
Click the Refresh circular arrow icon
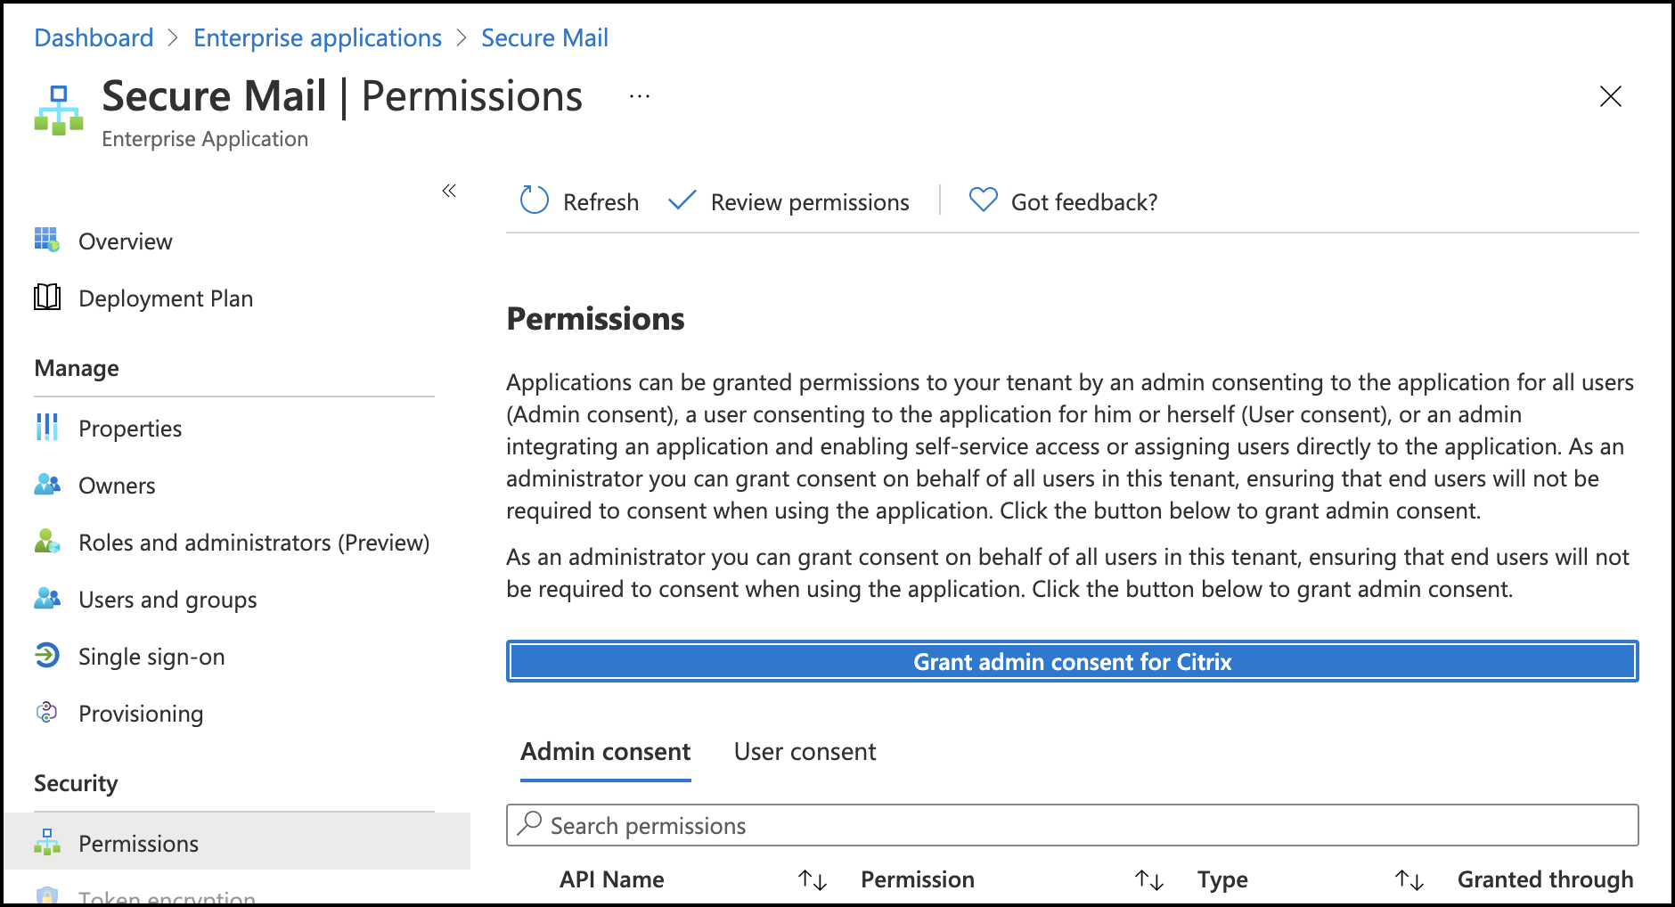[534, 200]
